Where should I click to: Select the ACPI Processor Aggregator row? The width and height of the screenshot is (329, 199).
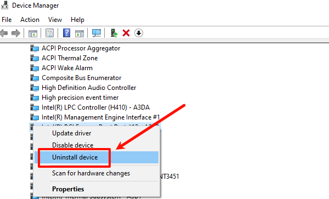(81, 48)
